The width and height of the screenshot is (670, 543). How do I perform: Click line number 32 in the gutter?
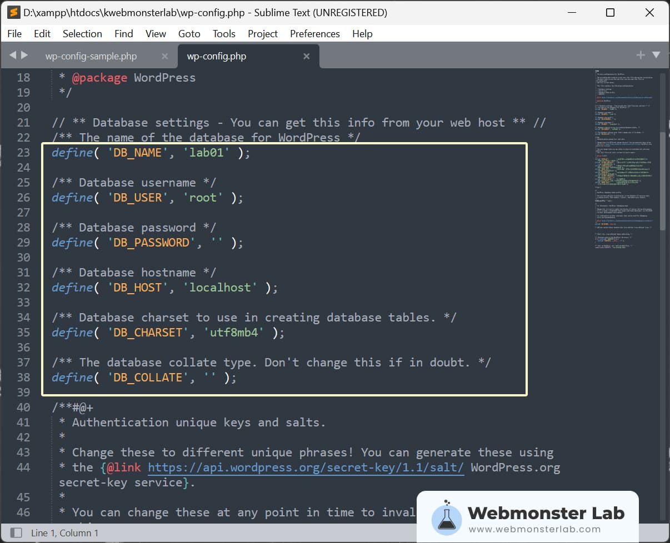(23, 288)
